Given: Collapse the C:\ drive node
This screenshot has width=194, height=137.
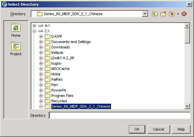Looking at the screenshot, I should [x=34, y=31].
